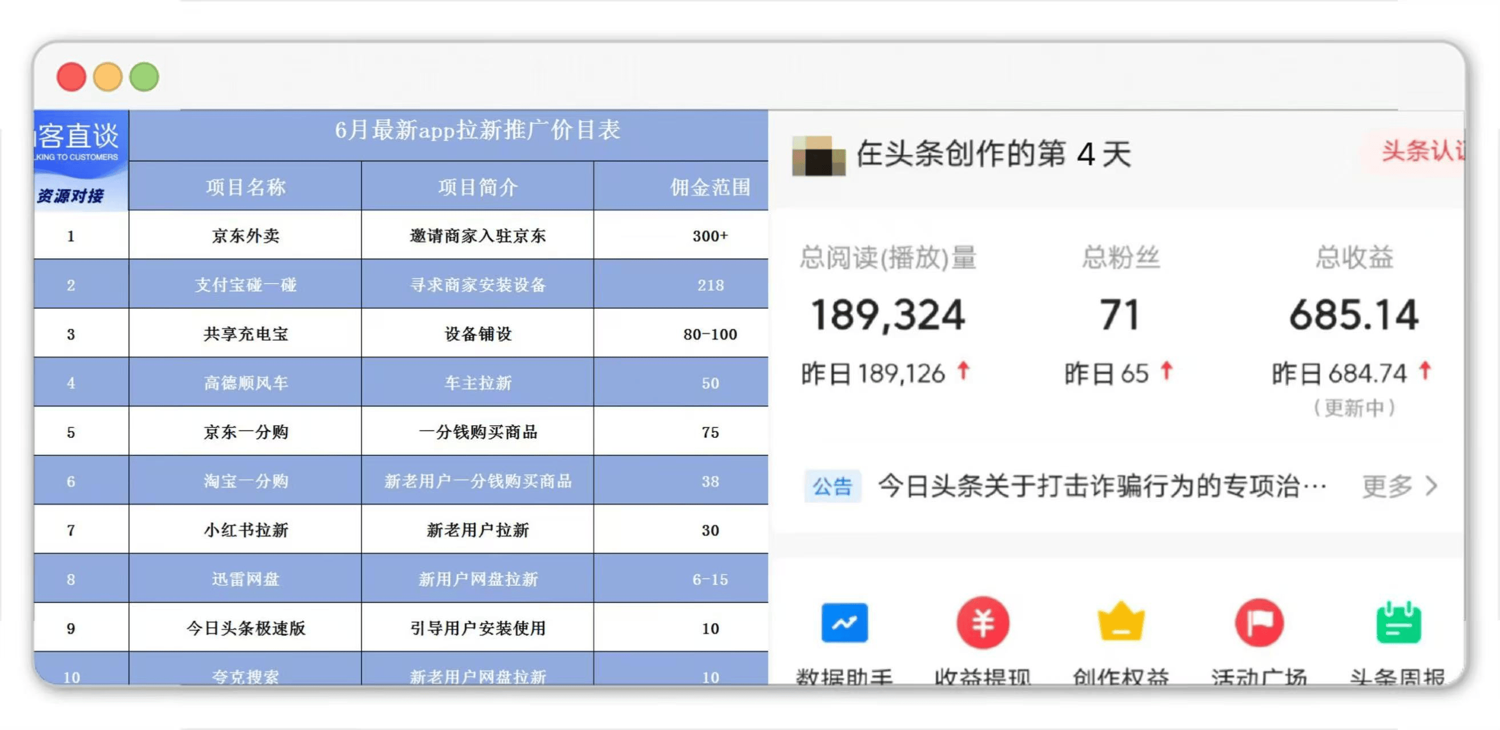Click the 邀请商家入驻京东 description cell

point(477,235)
